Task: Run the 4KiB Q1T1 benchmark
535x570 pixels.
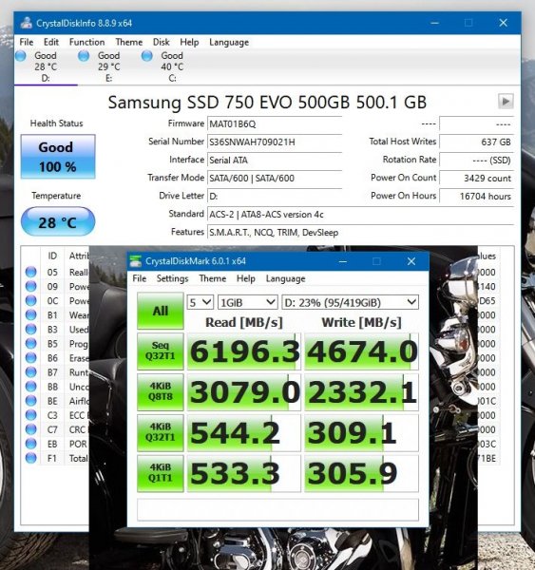Action: click(161, 473)
